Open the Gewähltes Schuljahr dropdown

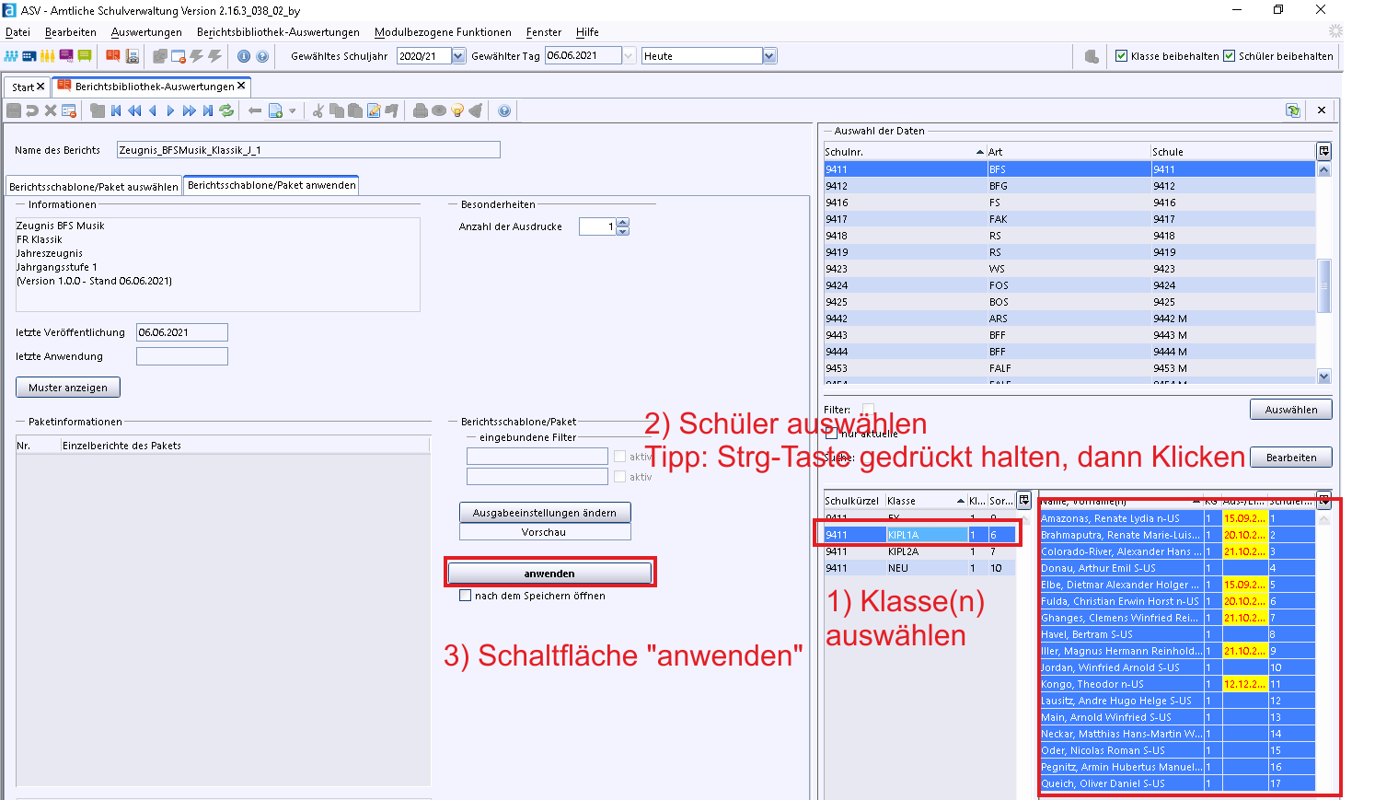point(458,56)
